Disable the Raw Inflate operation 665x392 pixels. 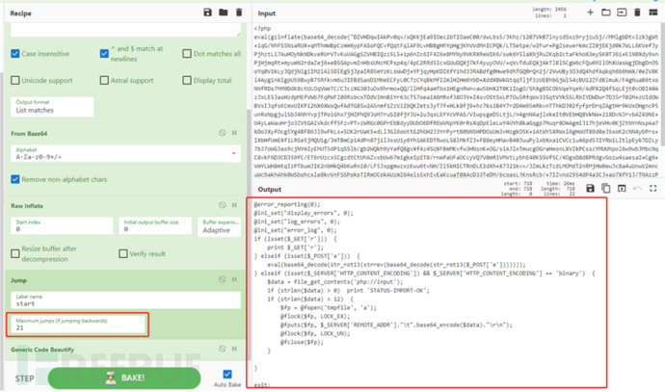(x=223, y=205)
